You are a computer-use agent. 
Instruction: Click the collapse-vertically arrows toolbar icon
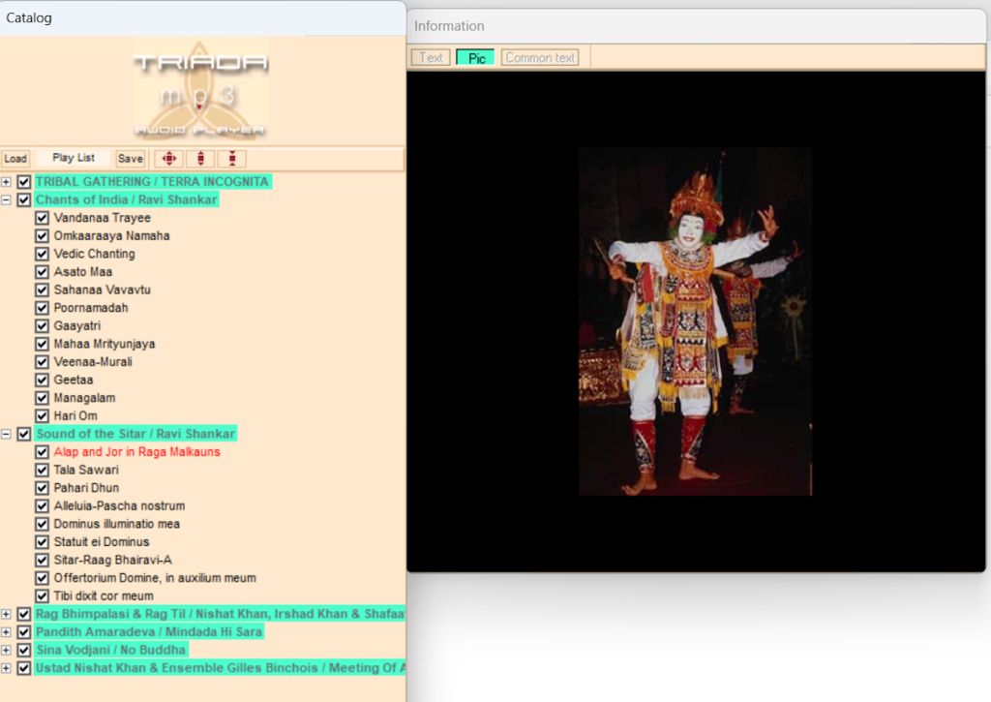(232, 158)
